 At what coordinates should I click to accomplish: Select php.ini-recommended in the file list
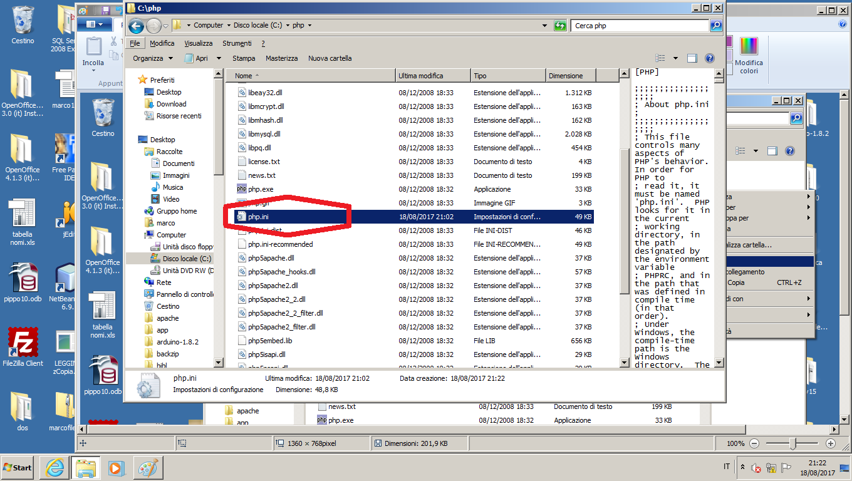pyautogui.click(x=280, y=244)
